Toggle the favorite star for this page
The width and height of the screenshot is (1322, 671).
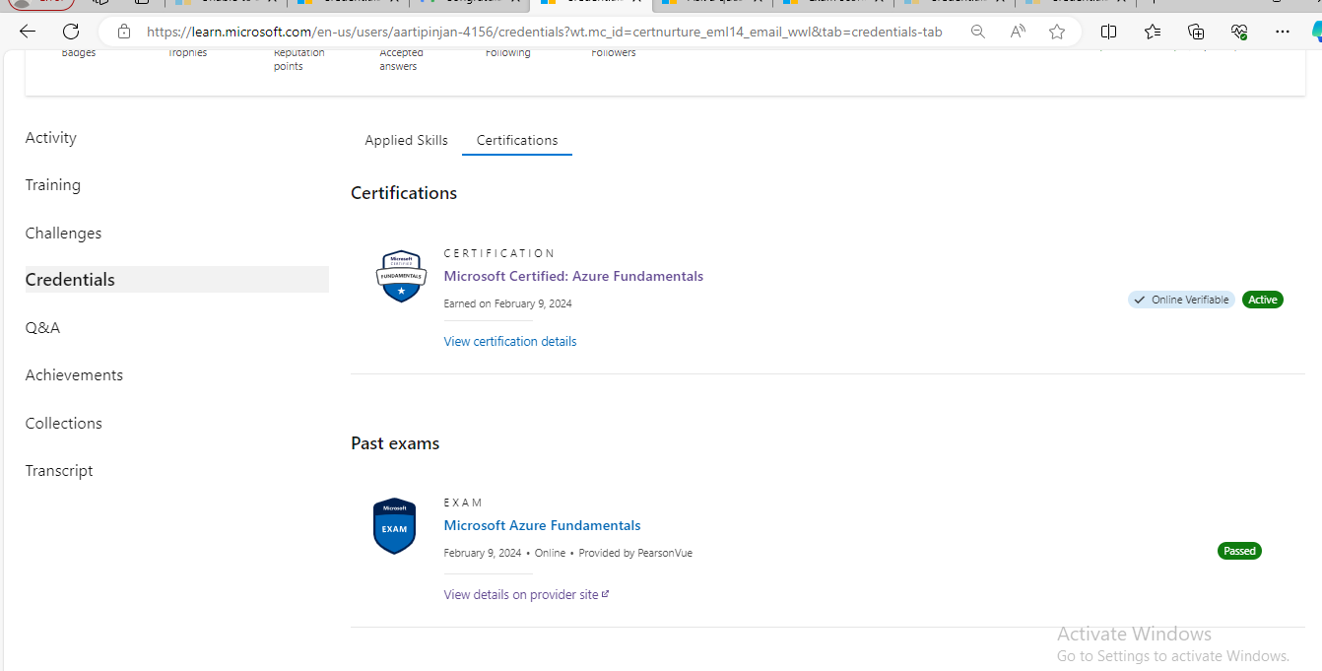[1057, 31]
